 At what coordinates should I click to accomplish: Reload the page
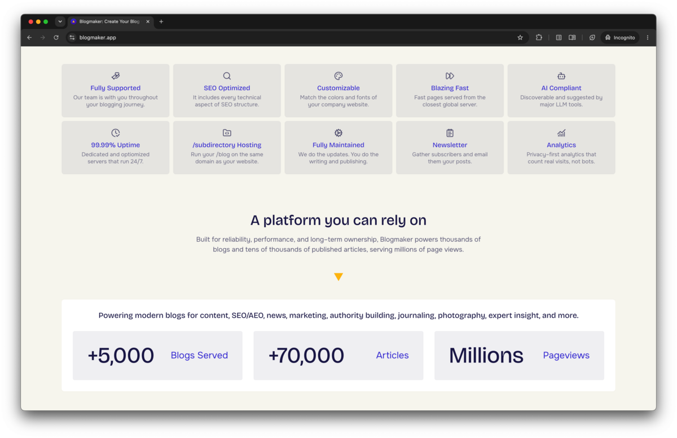(x=56, y=38)
